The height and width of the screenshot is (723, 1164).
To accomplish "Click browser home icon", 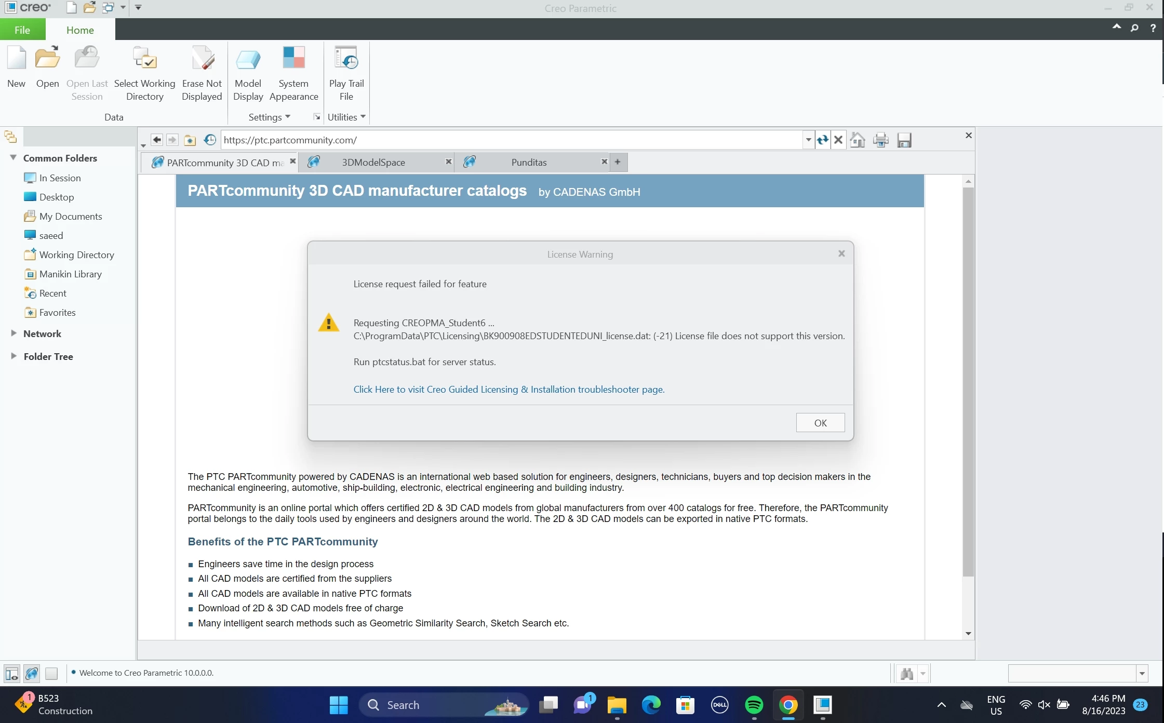I will coord(858,140).
